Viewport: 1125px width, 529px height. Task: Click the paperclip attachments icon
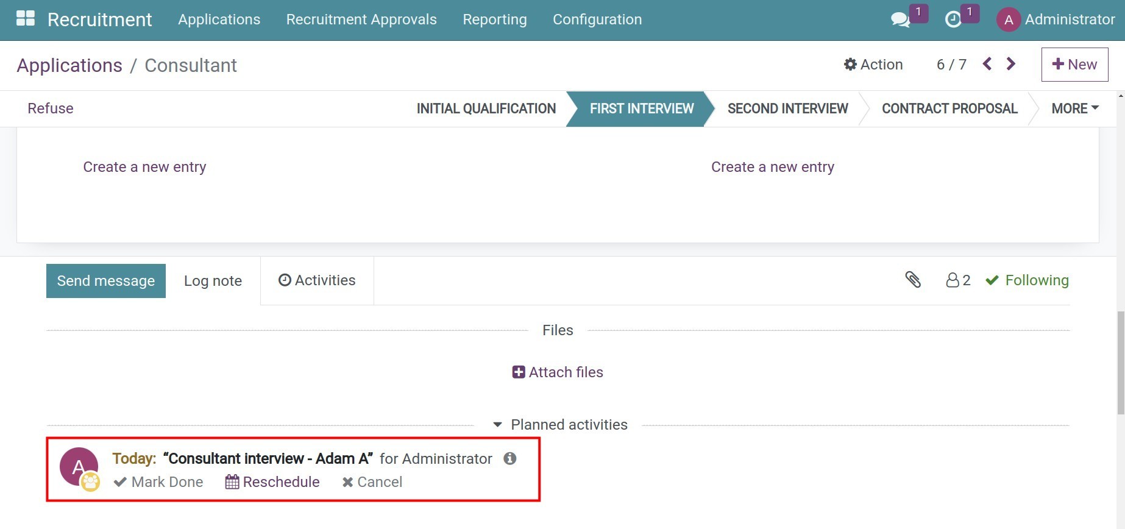[912, 280]
